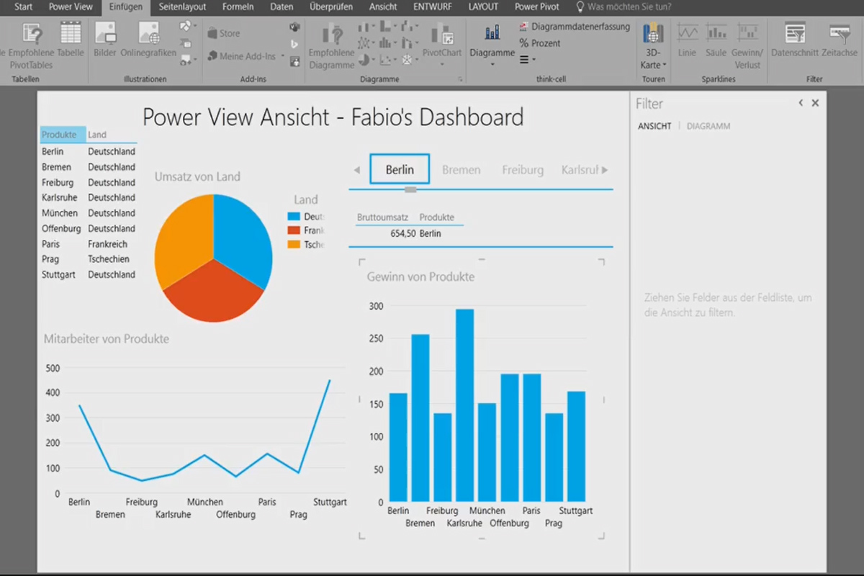Open the Store add-in

(224, 33)
